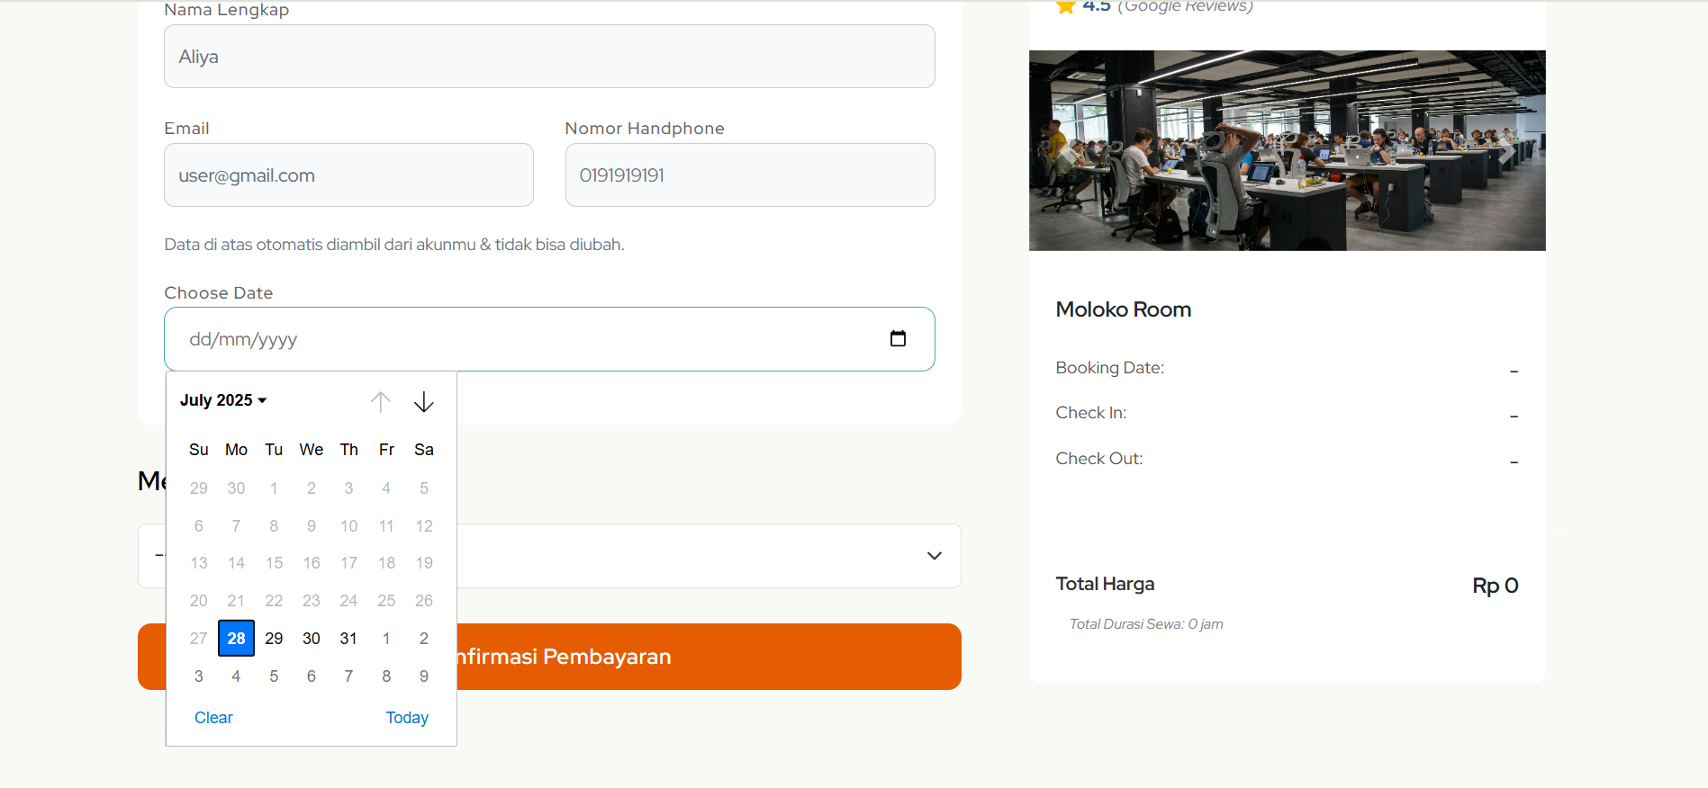Click the Choose Date label

click(219, 293)
